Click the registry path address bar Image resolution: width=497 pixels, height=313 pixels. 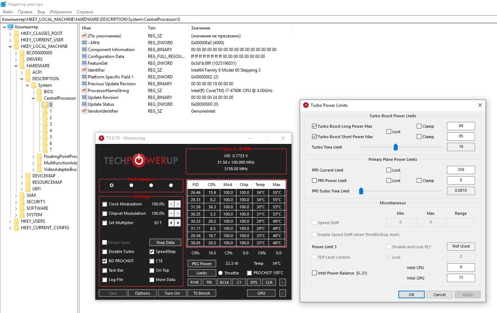(x=248, y=19)
